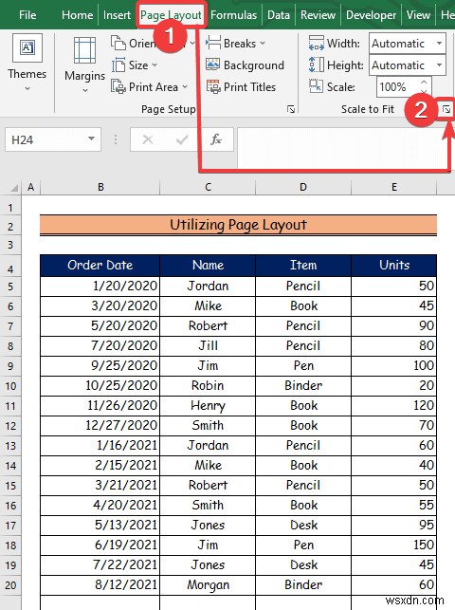Image resolution: width=455 pixels, height=610 pixels.
Task: Switch to the View tab
Action: pyautogui.click(x=418, y=15)
